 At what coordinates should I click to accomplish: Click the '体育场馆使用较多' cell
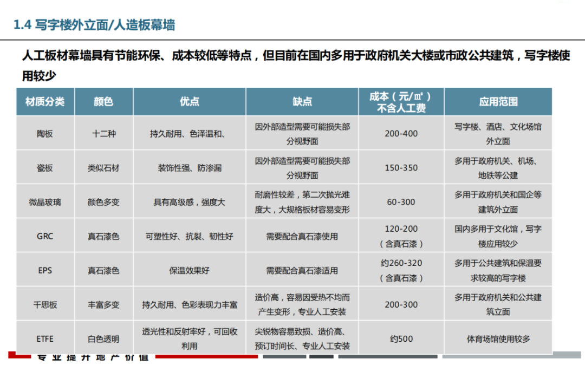[498, 338]
